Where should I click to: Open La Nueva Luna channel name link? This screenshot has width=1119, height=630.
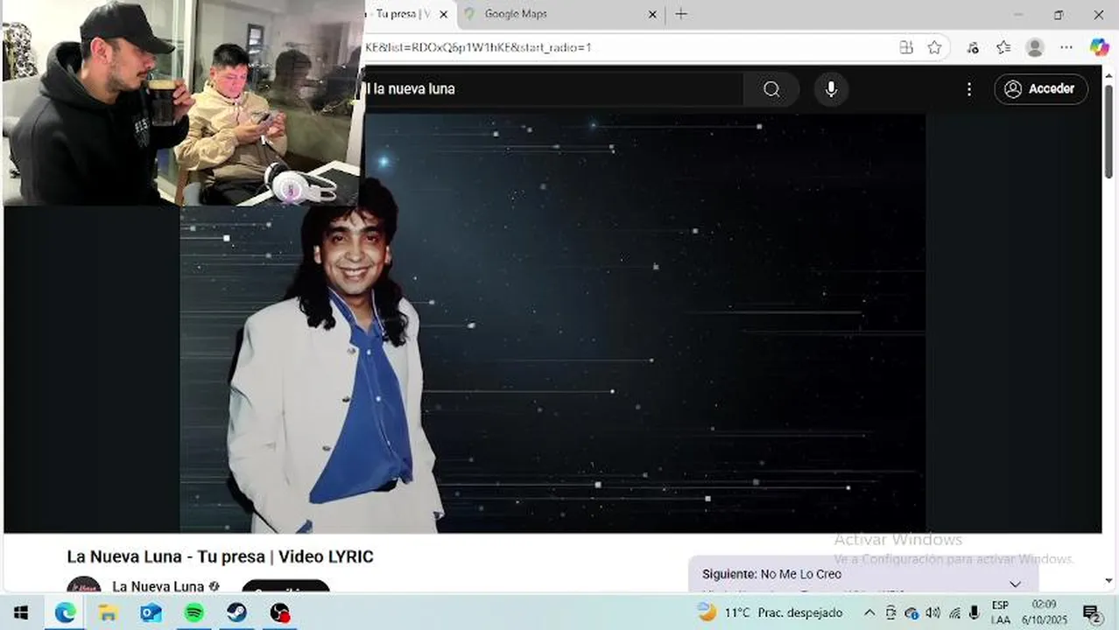pos(158,586)
